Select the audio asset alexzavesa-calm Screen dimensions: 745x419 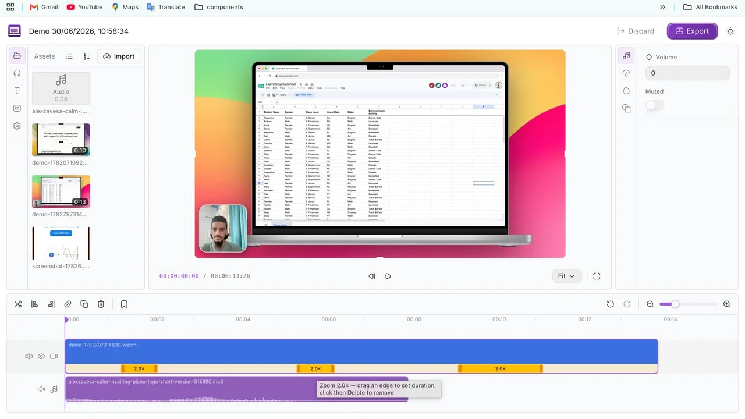[x=61, y=88]
